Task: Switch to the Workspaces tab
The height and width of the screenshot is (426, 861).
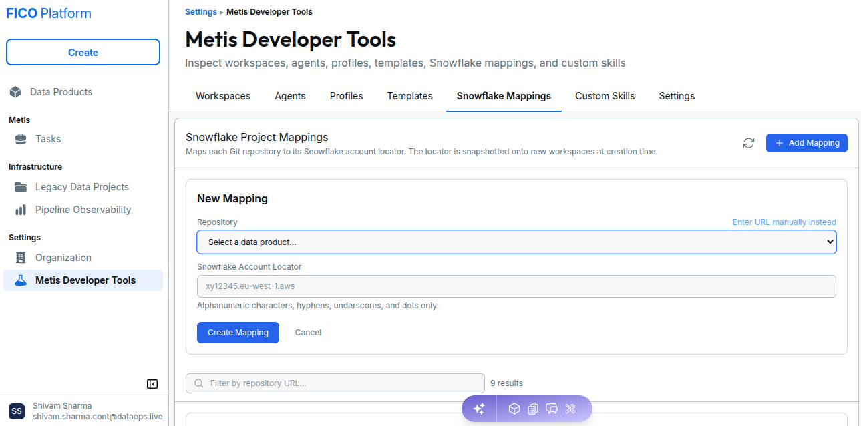Action: click(x=223, y=96)
